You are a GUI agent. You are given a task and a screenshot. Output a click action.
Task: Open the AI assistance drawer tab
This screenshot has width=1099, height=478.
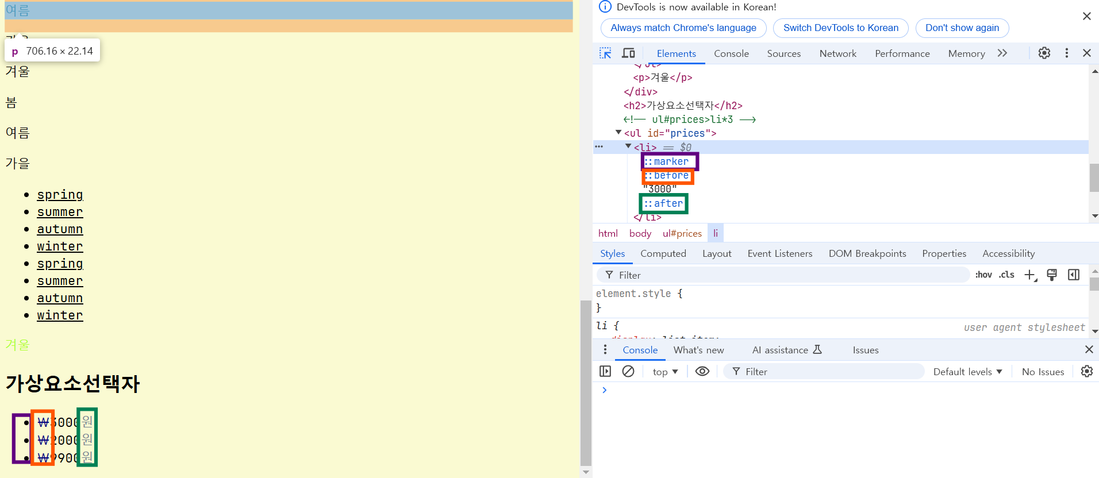pyautogui.click(x=787, y=350)
